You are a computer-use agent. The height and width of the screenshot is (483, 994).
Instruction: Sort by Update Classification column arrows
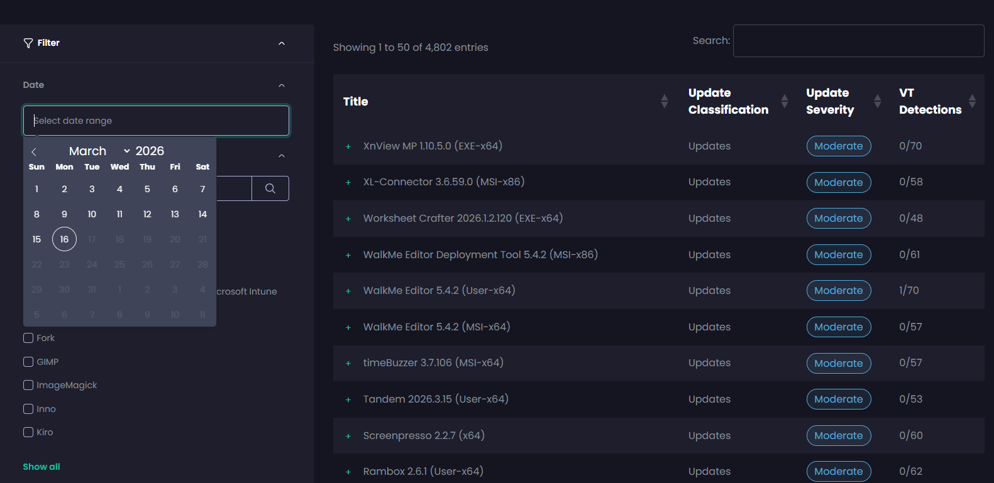coord(784,101)
